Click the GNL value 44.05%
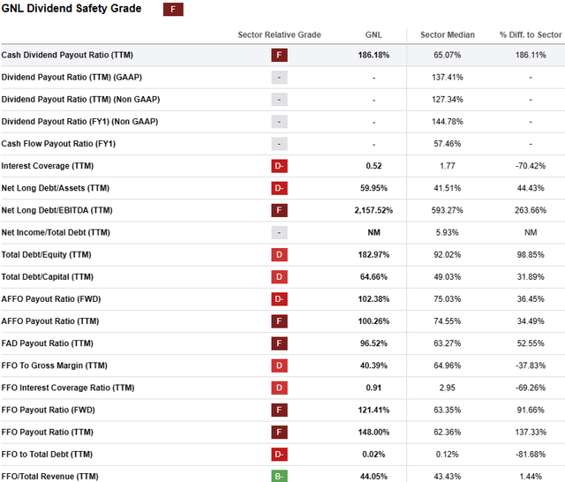 pos(373,477)
